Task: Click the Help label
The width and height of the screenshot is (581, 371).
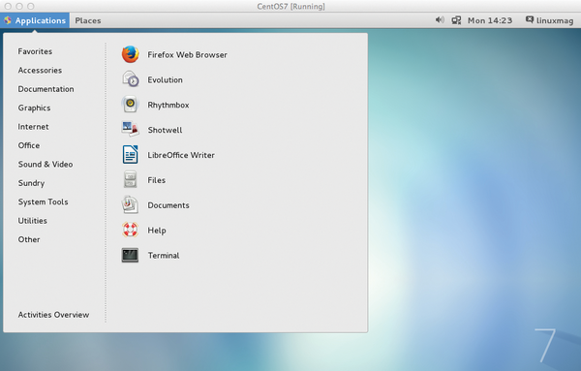Action: (x=157, y=231)
